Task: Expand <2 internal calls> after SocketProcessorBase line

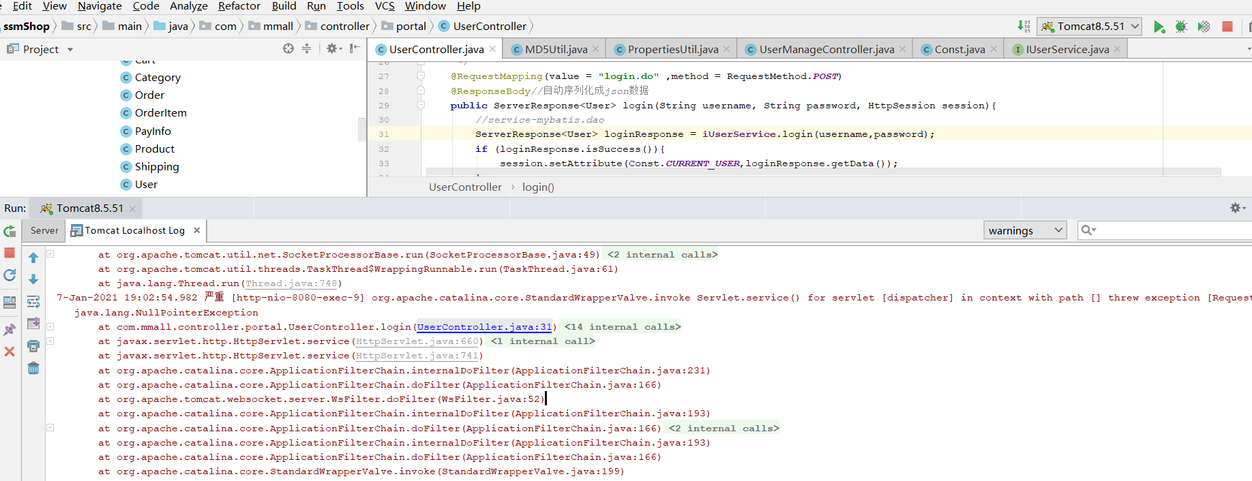Action: (663, 255)
